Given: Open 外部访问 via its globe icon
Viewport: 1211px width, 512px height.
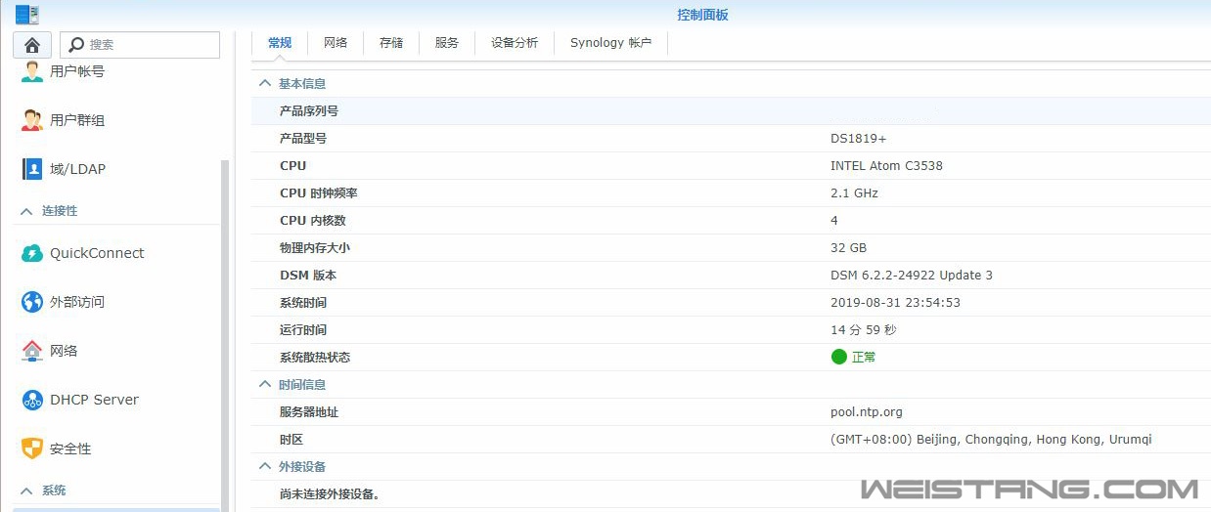Looking at the screenshot, I should pyautogui.click(x=32, y=302).
